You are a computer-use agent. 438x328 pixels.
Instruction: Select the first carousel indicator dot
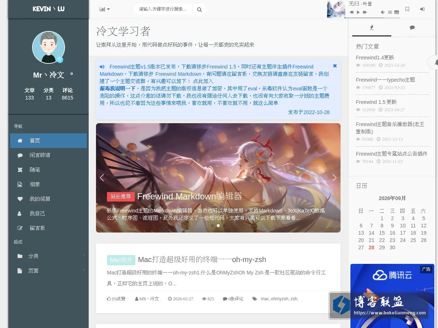pyautogui.click(x=212, y=225)
